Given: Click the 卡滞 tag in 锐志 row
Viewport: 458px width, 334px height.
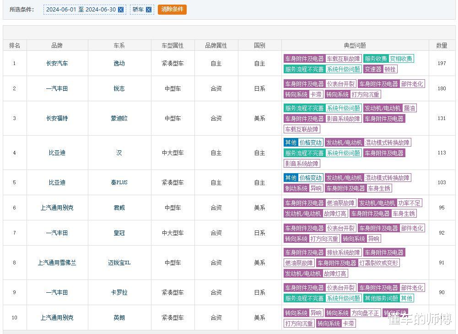Looking at the screenshot, I should tap(316, 94).
